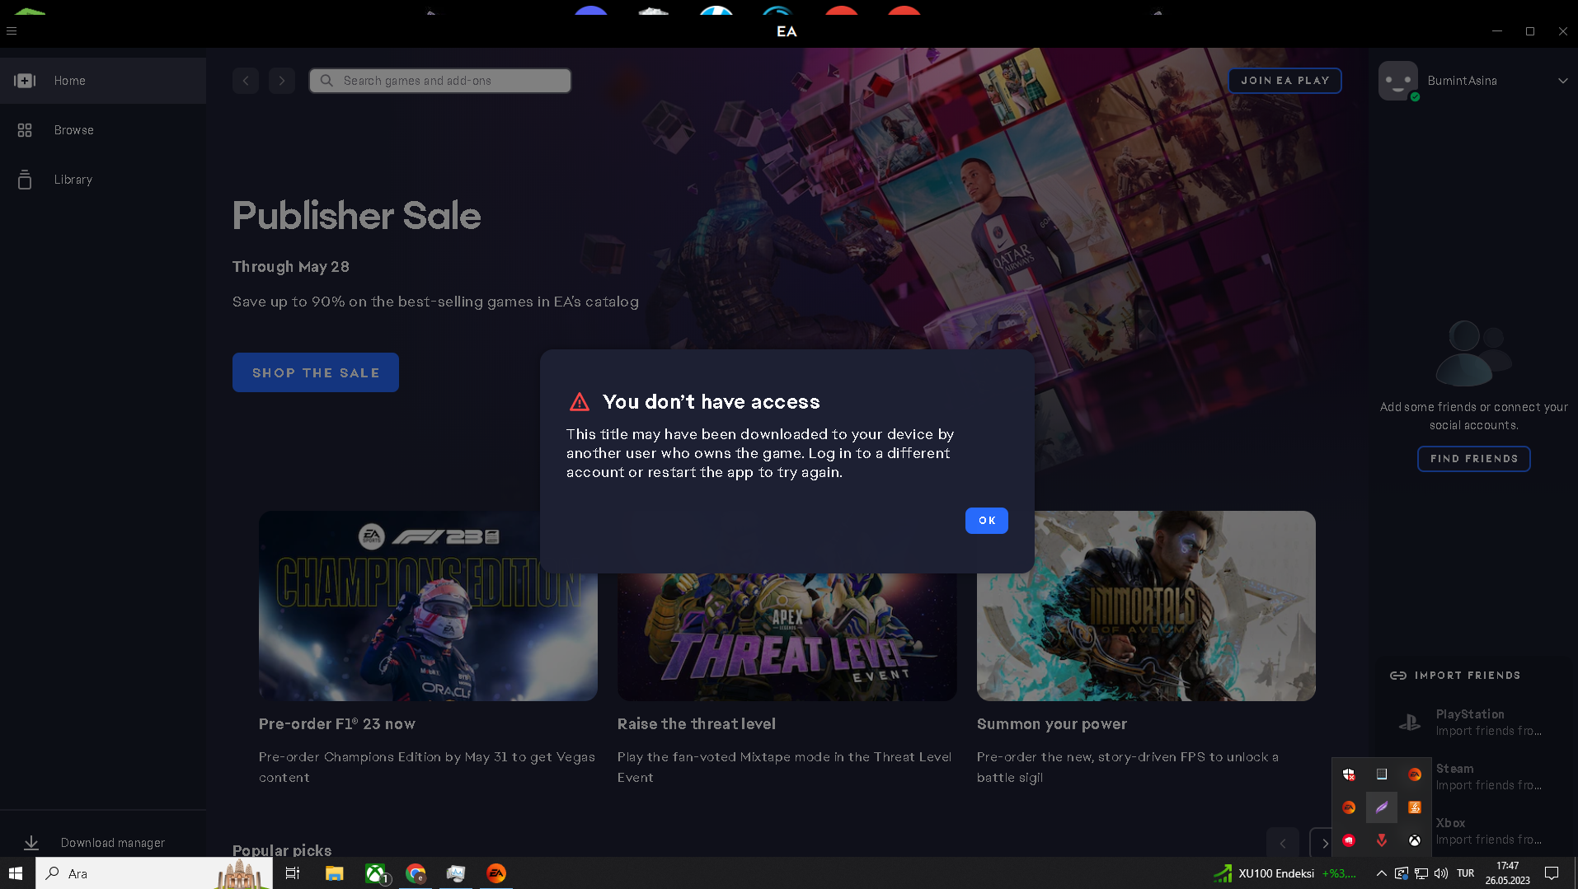The width and height of the screenshot is (1578, 889).
Task: Click the 'Raise the threat level' title
Action: [697, 724]
